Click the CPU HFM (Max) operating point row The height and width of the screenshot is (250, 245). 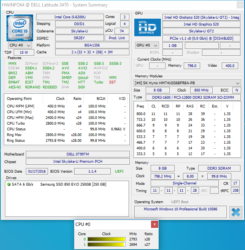click(x=67, y=118)
